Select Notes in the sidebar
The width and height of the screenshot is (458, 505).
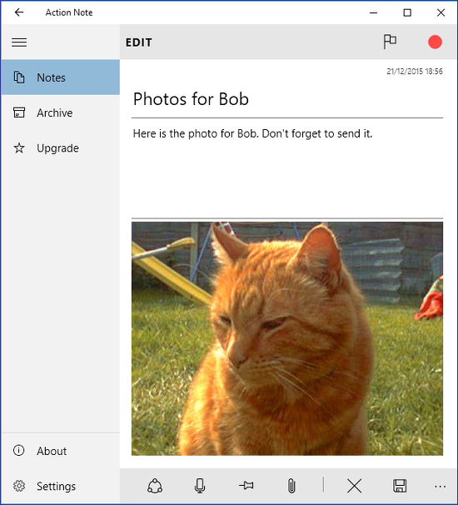click(61, 77)
